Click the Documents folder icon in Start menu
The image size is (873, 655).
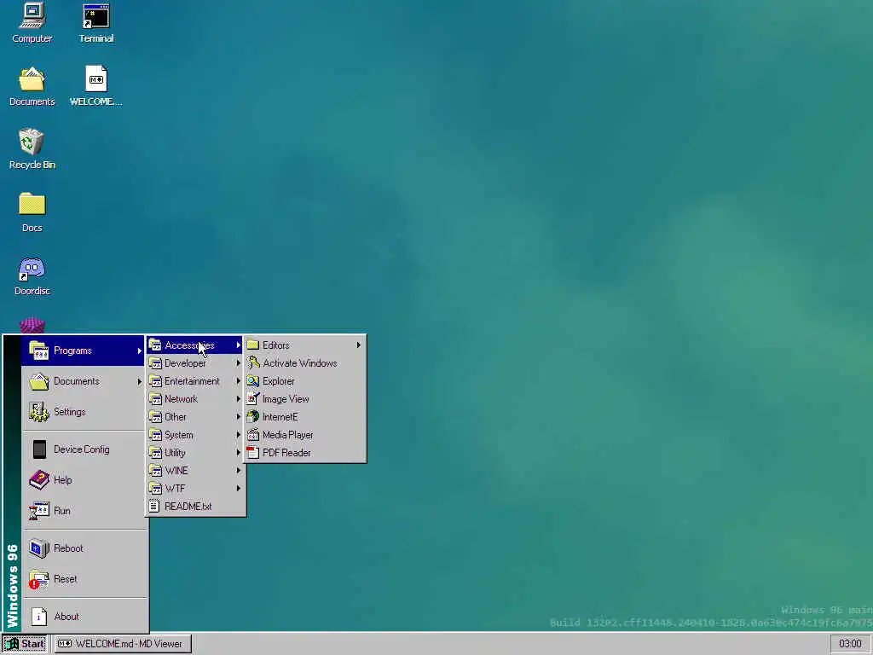coord(39,381)
